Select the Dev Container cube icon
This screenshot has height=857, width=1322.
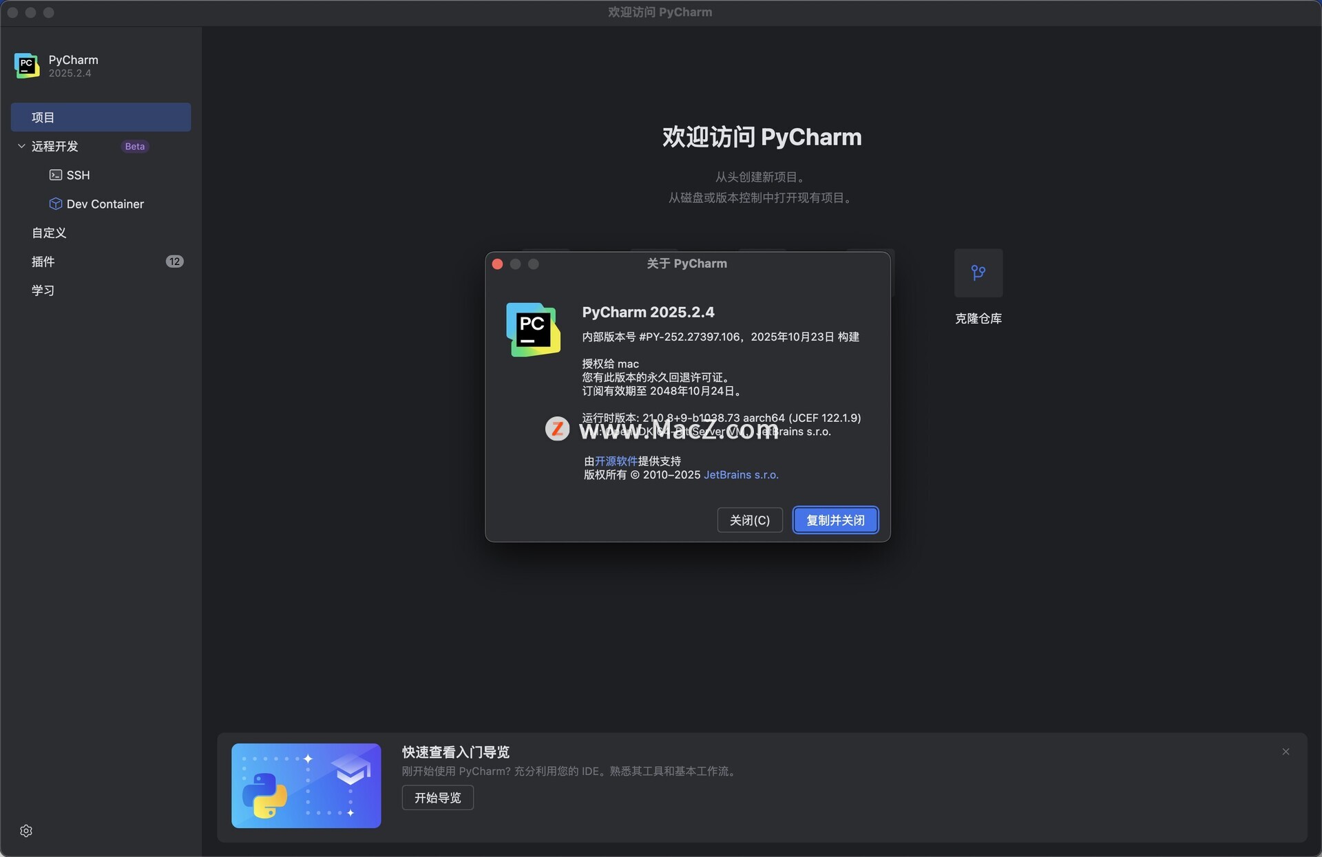[x=56, y=204]
